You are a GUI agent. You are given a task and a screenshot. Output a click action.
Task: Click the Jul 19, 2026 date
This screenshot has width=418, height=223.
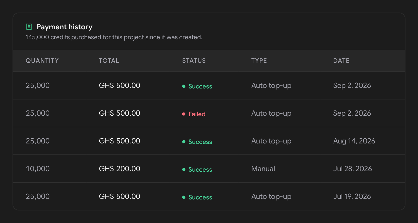352,197
